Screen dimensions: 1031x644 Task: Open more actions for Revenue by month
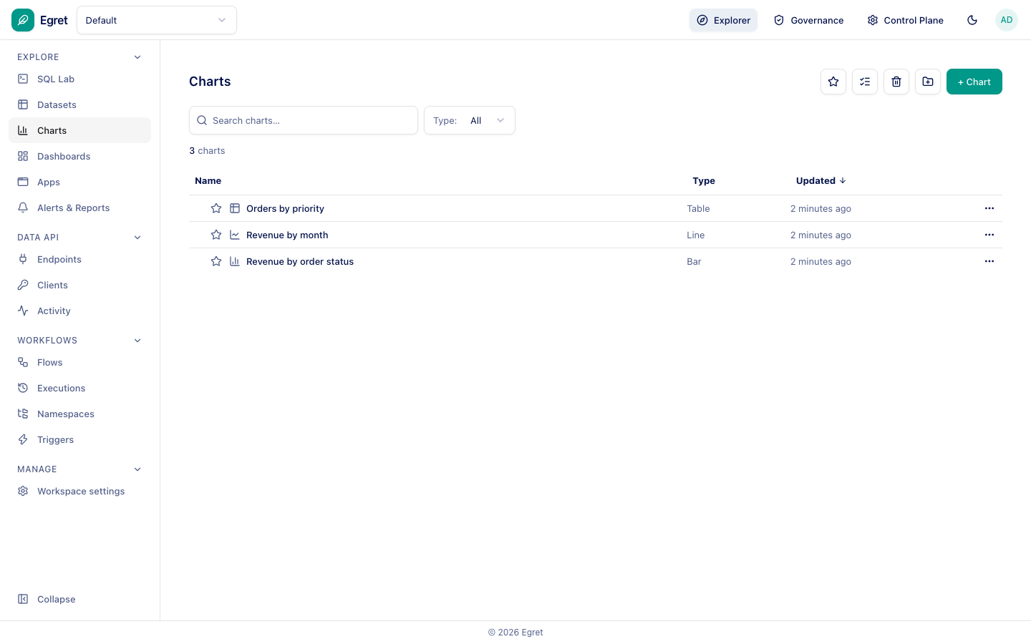[x=989, y=235]
